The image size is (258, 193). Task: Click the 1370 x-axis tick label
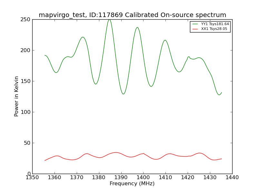coord(77,178)
